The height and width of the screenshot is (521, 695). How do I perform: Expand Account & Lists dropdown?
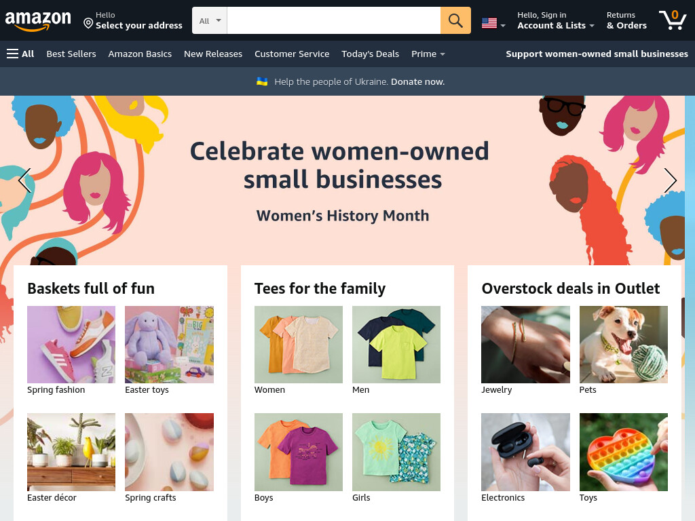[556, 20]
